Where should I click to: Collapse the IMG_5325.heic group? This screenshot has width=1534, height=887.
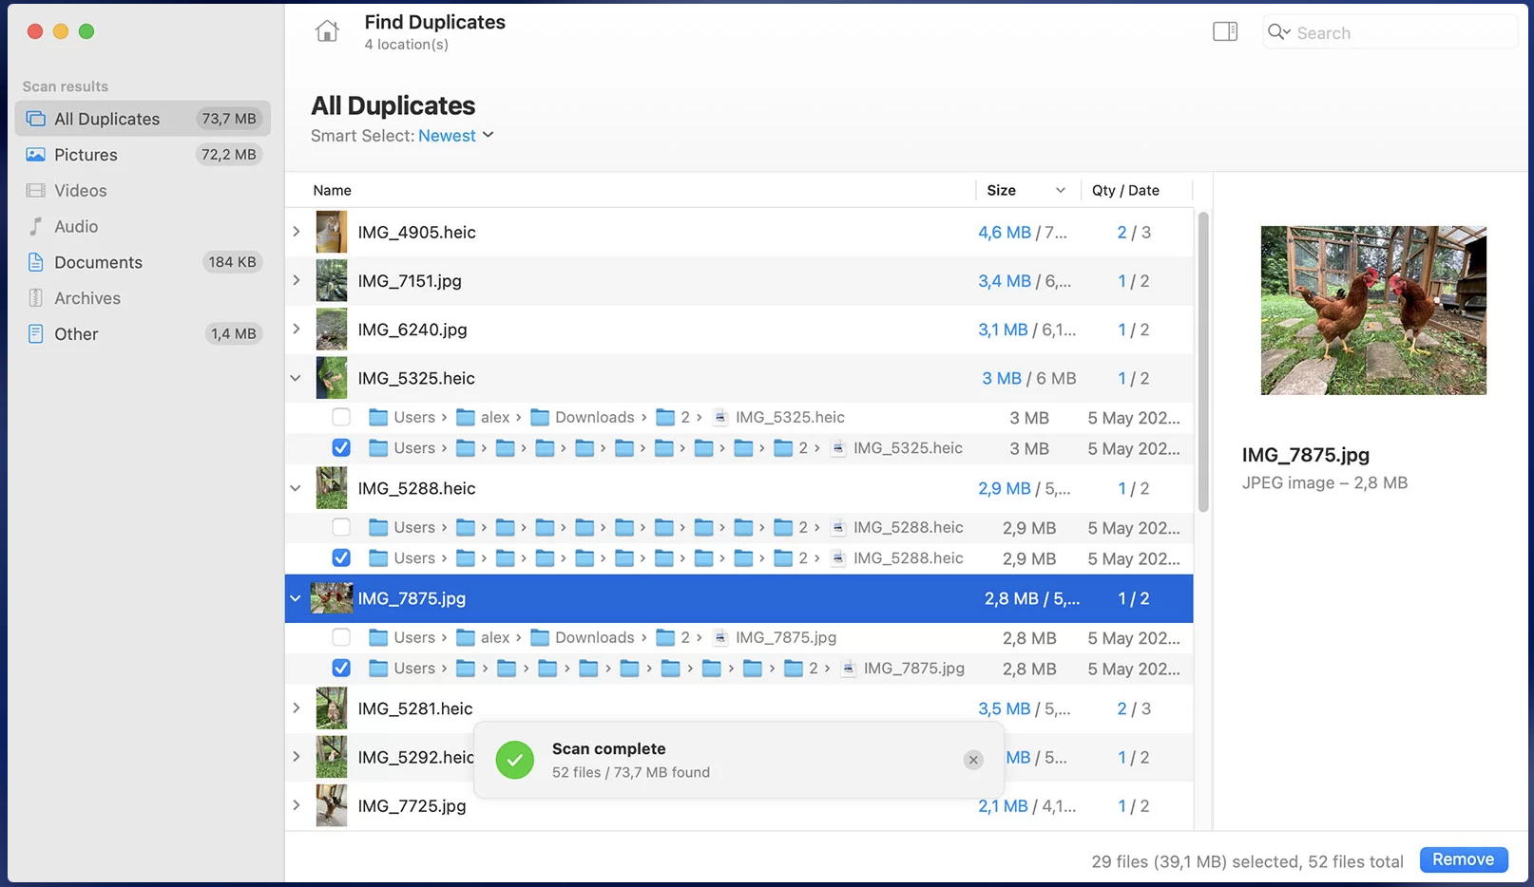point(296,377)
